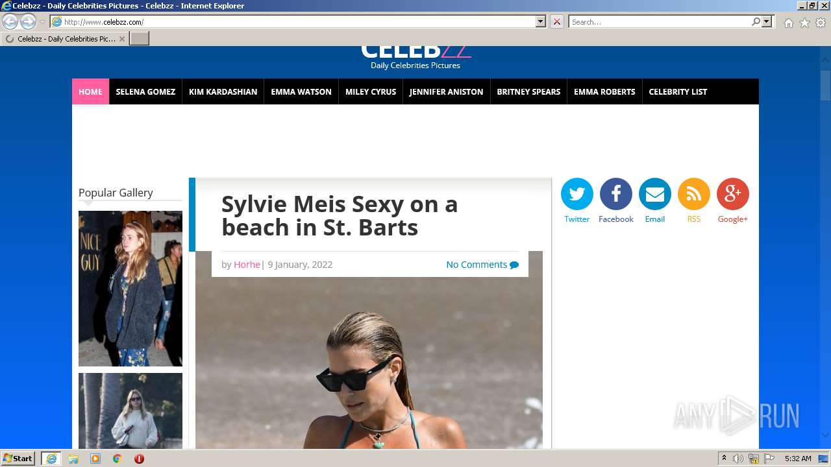The image size is (831, 467).
Task: Open the MILEY CYRUS menu item
Action: tap(371, 91)
